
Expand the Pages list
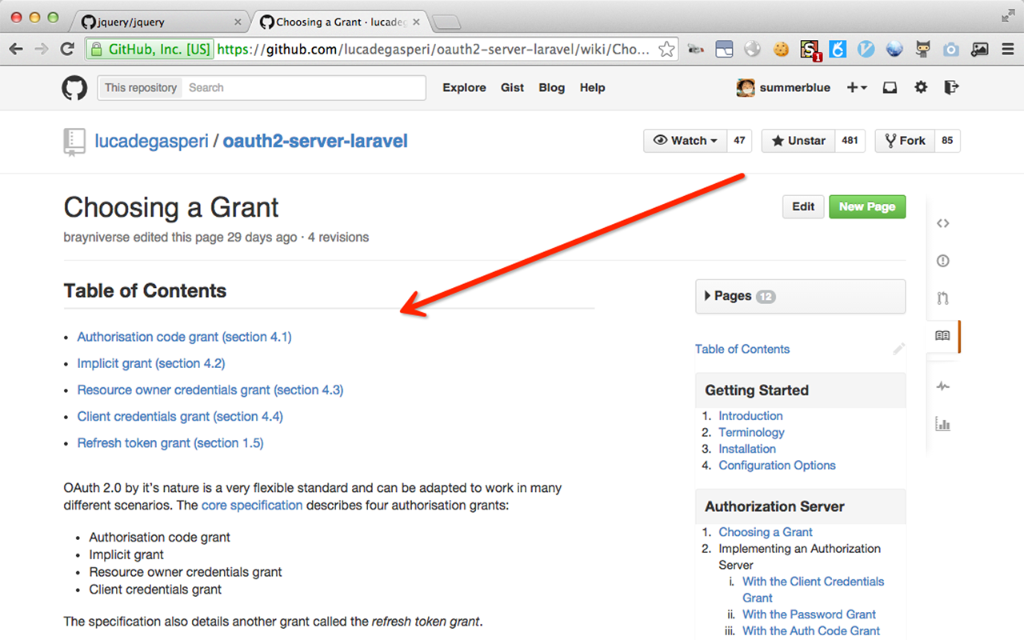tap(801, 296)
